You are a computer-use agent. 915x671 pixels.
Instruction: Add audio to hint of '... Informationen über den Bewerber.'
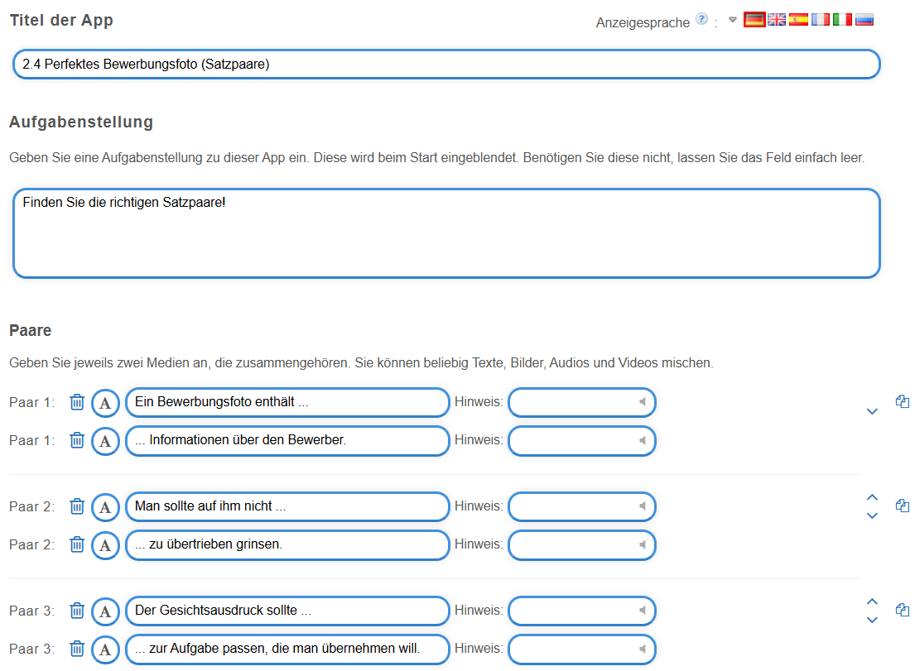pos(642,441)
